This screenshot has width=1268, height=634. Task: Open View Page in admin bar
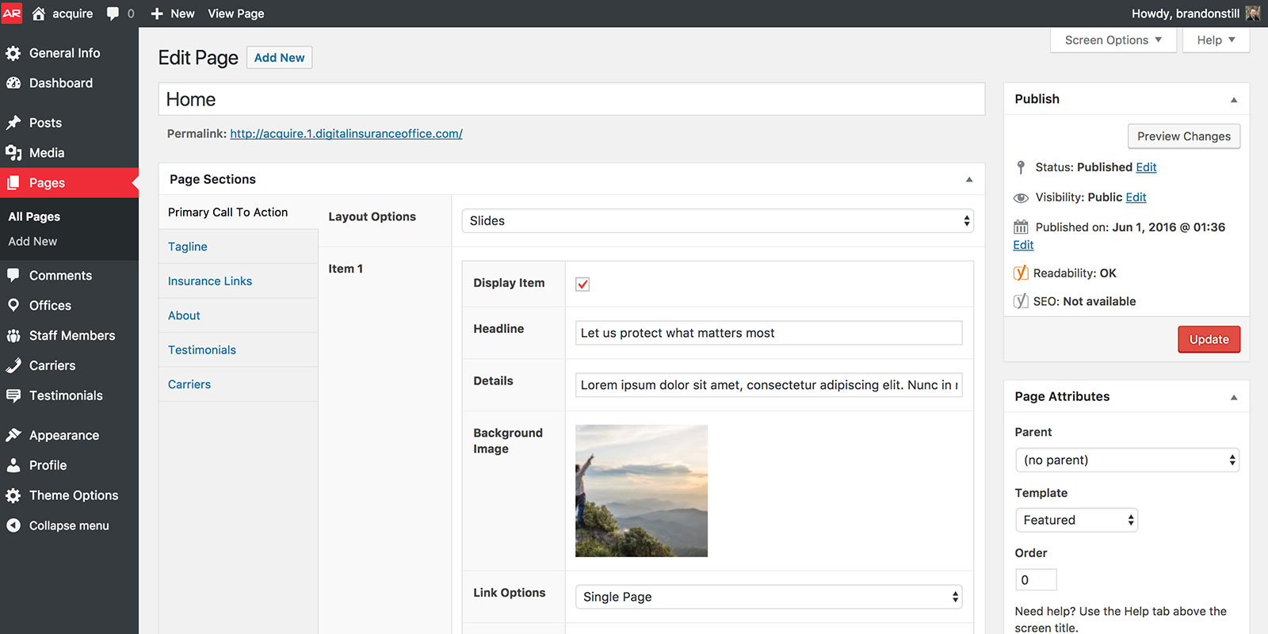[x=236, y=13]
